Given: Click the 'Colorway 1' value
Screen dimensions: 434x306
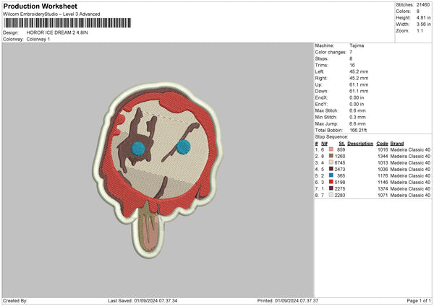Looking at the screenshot, I should click(38, 39).
